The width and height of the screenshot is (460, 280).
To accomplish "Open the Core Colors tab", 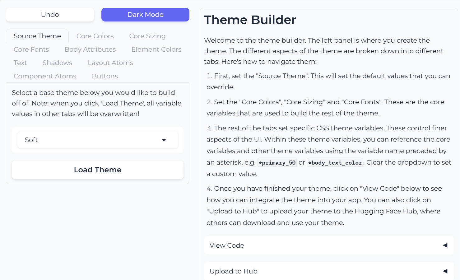I will (95, 36).
